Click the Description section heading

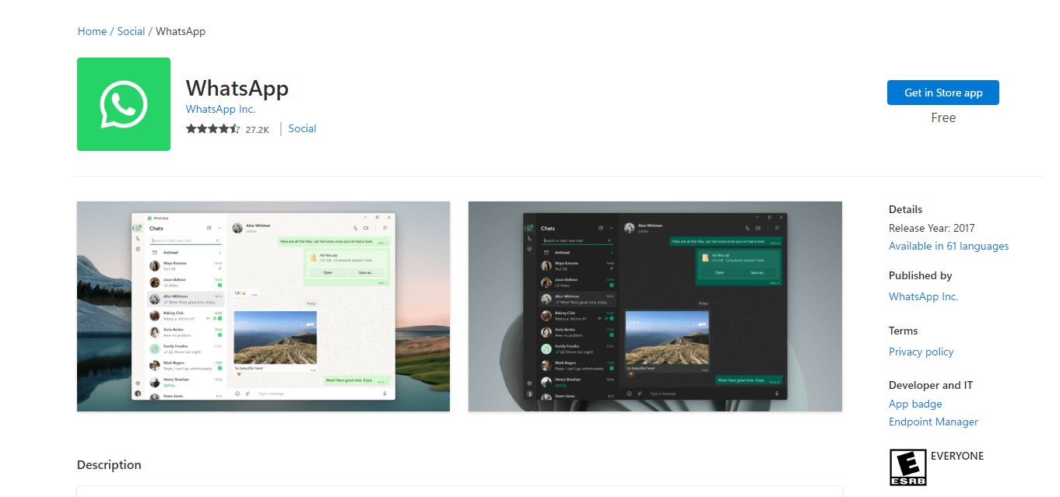pos(108,464)
